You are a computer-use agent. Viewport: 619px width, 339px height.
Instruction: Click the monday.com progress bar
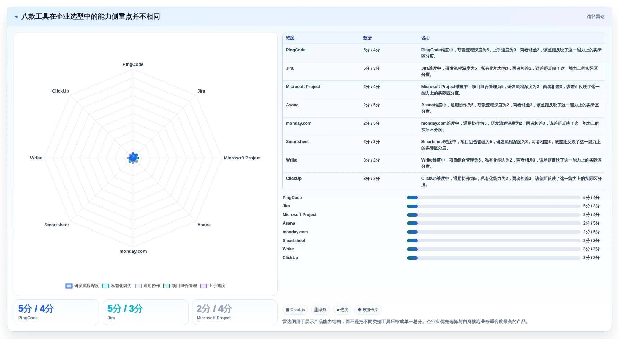[x=494, y=232]
